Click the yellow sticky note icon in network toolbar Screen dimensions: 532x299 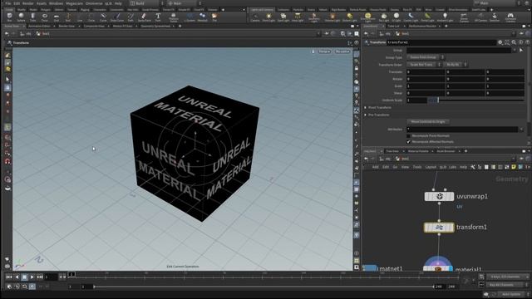[x=514, y=167]
